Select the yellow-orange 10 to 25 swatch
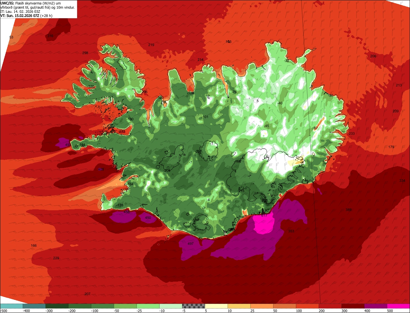 point(239,306)
